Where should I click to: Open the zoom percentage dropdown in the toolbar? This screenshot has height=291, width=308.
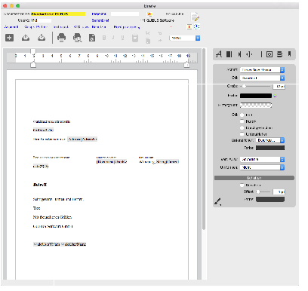(185, 38)
